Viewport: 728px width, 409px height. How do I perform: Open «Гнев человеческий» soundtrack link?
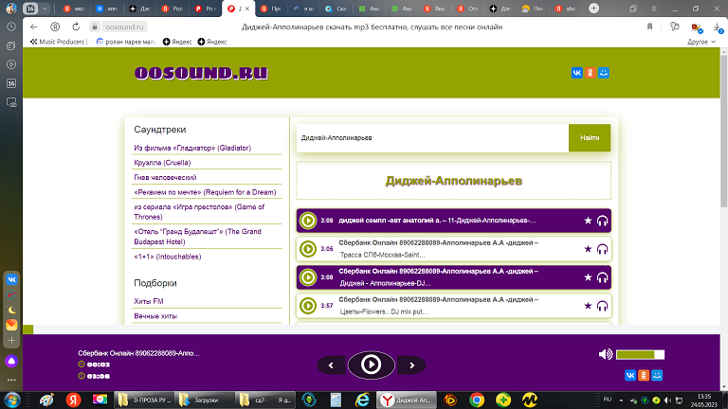[165, 178]
